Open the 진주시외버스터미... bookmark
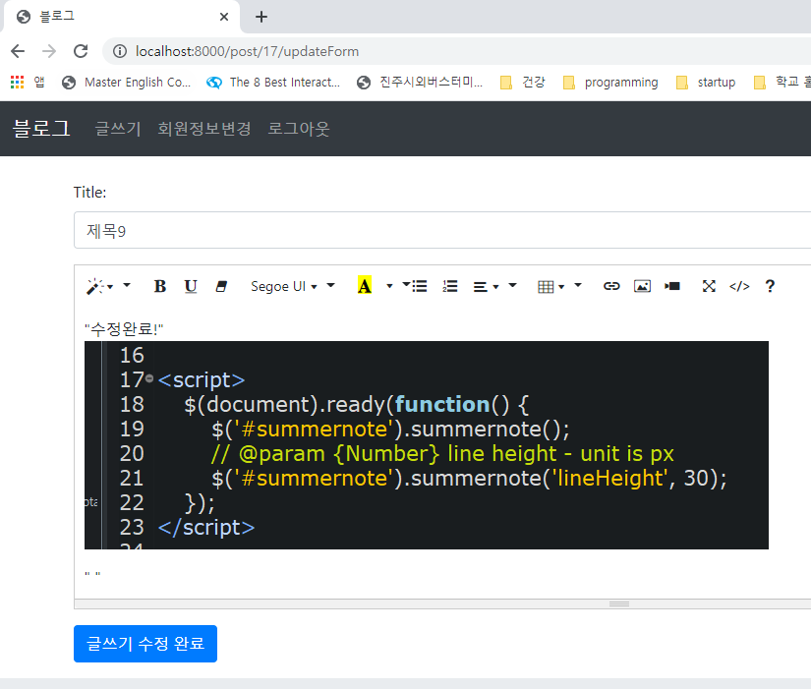 [420, 82]
